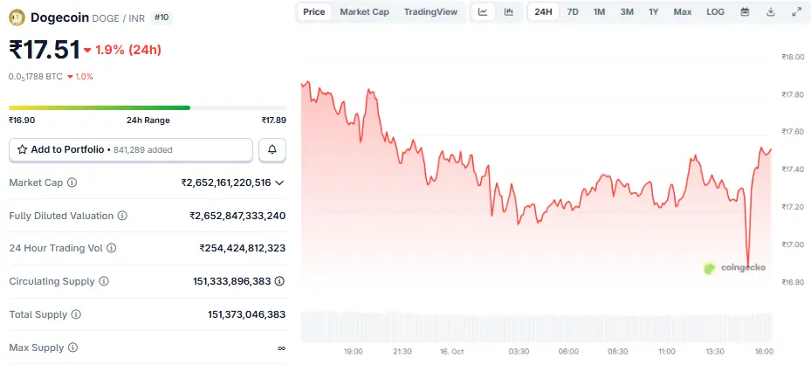Click the Fully Diluted Valuation info icon
This screenshot has height=365, width=811.
122,216
